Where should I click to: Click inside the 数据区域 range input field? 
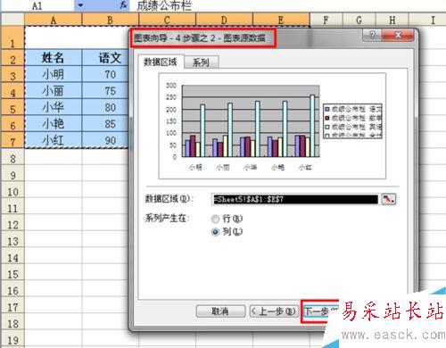point(295,199)
